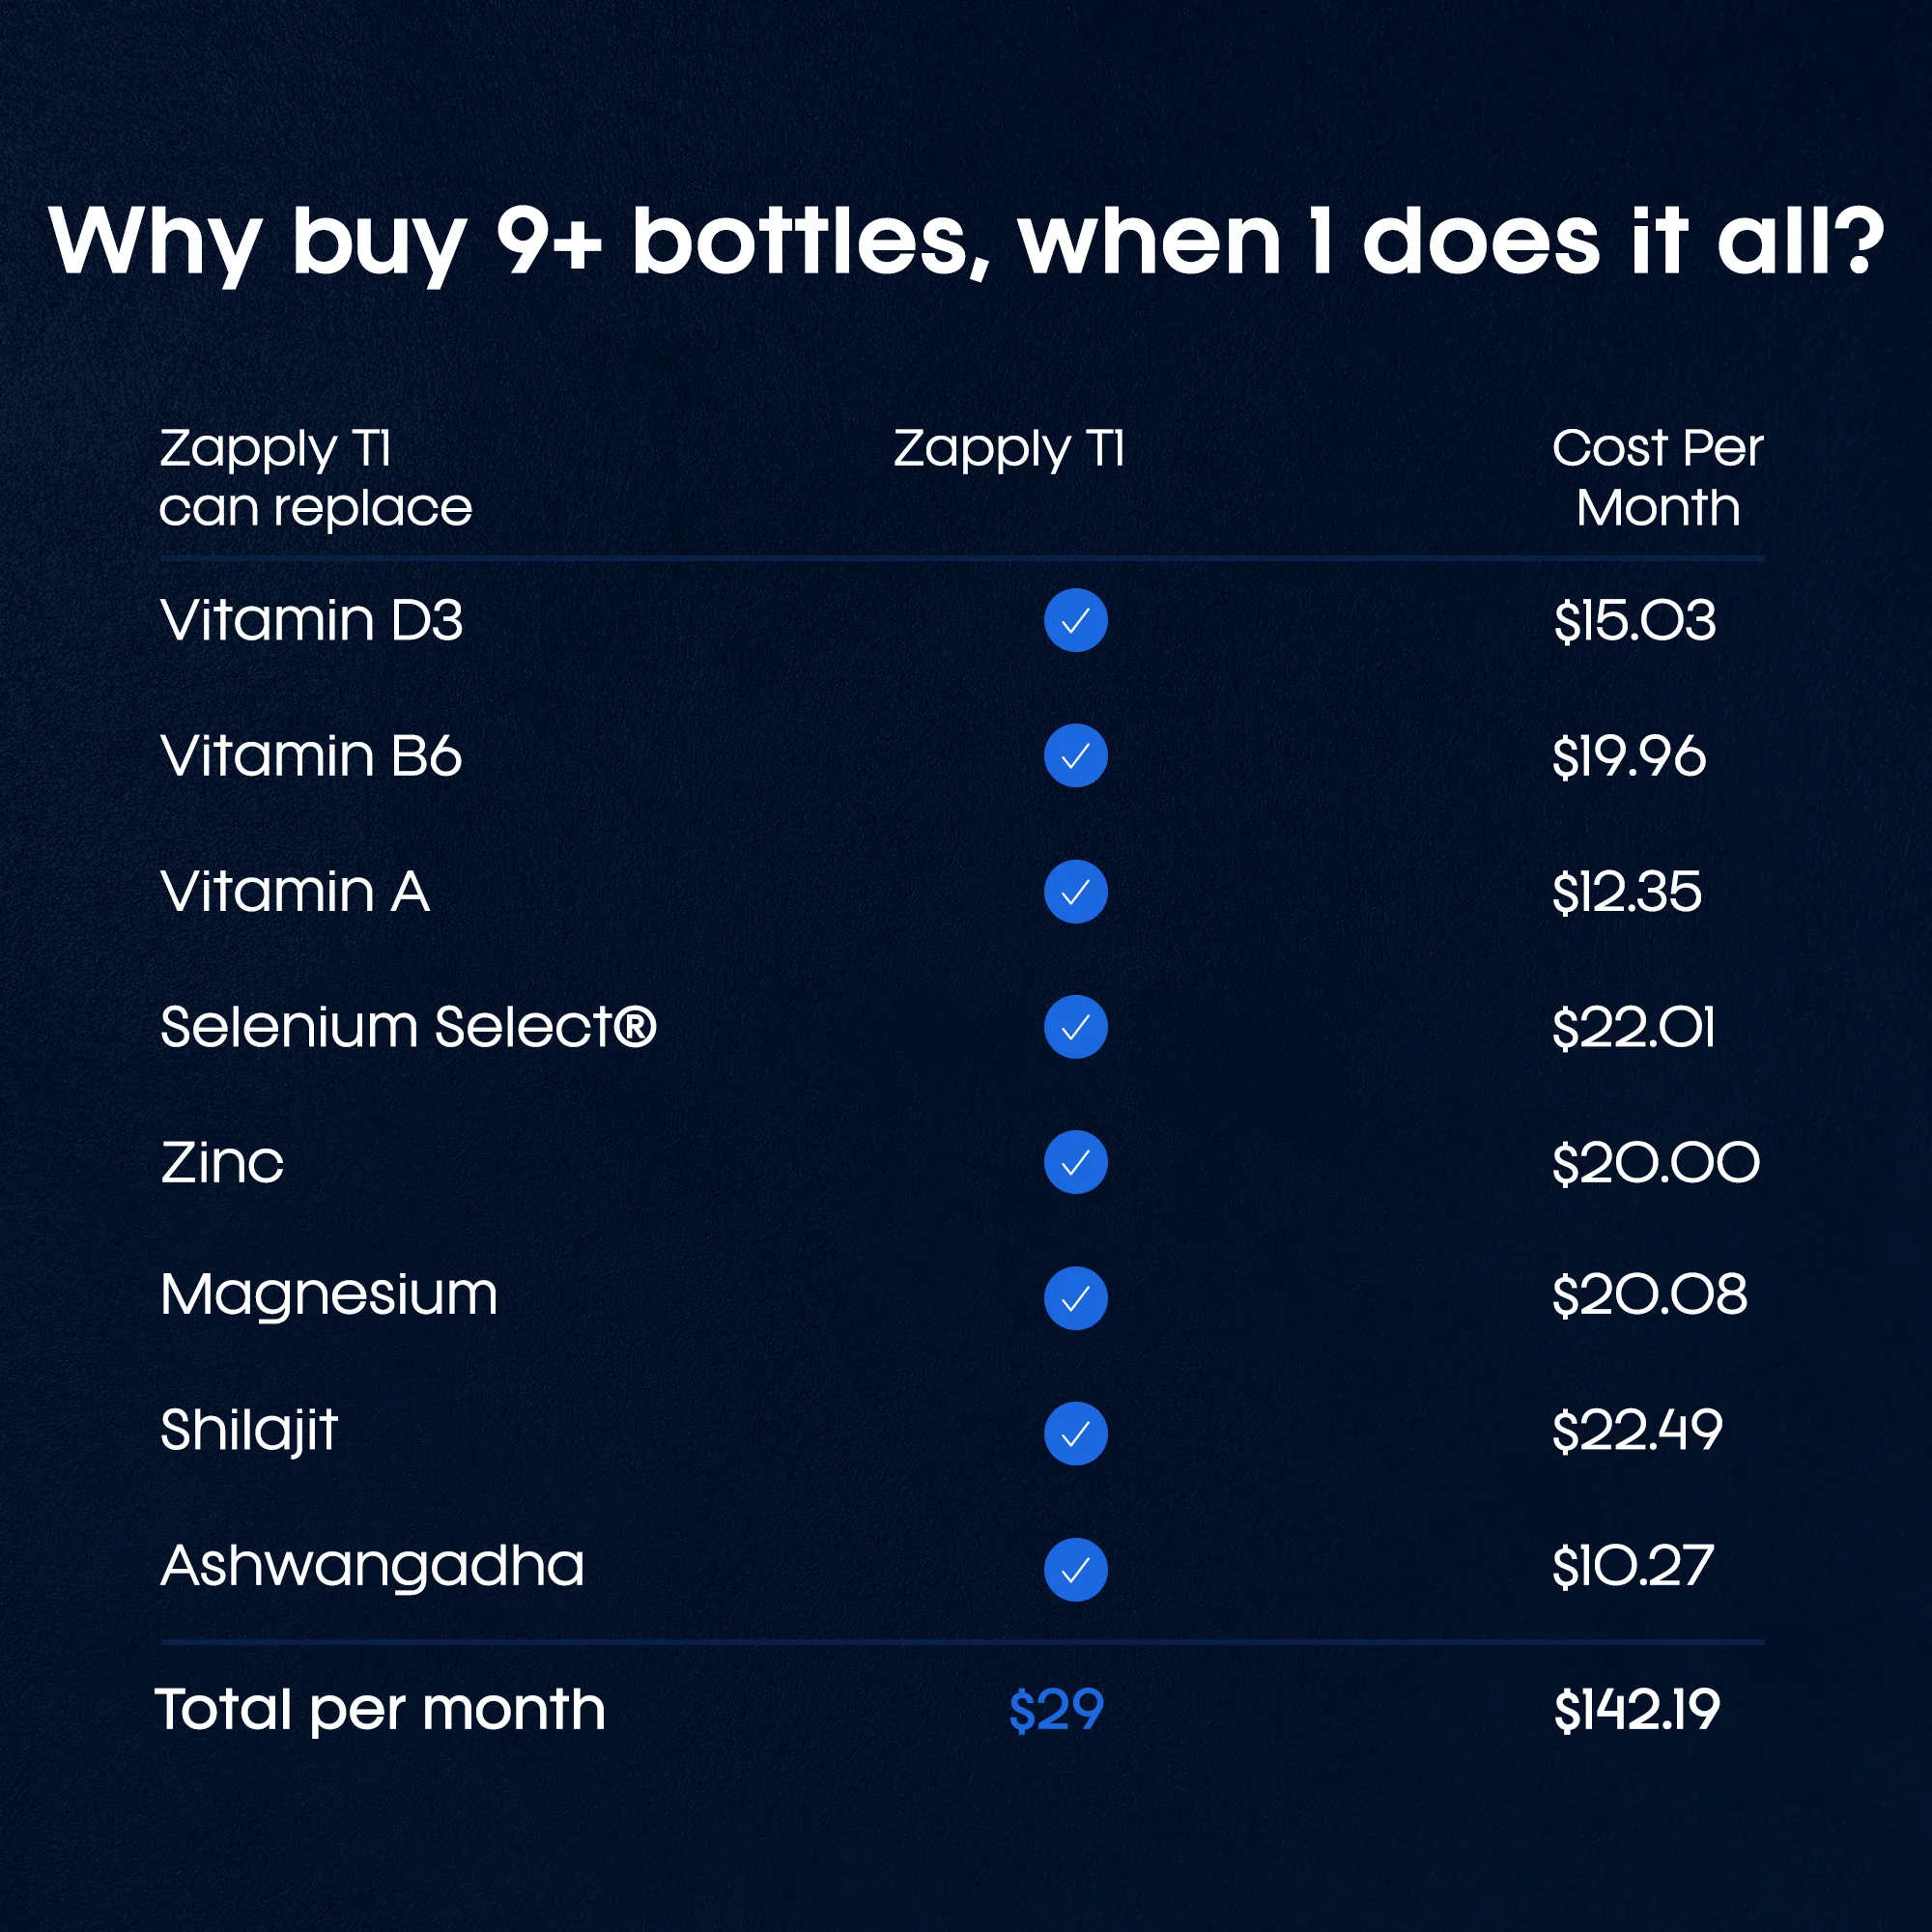
Task: Click the $142.19 total cost figure
Action: tap(1636, 1710)
